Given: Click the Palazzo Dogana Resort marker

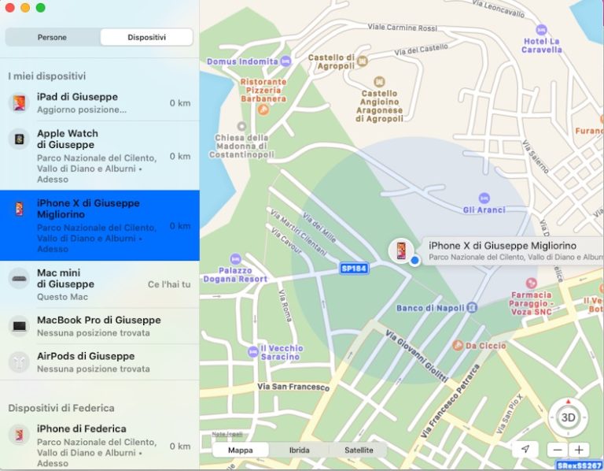Looking at the screenshot, I should (235, 259).
